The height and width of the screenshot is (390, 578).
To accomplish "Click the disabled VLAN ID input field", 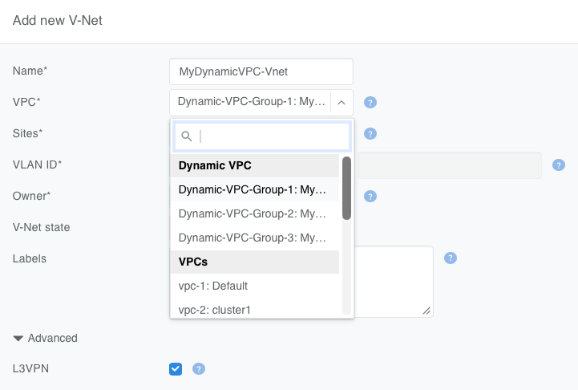I will pos(450,165).
